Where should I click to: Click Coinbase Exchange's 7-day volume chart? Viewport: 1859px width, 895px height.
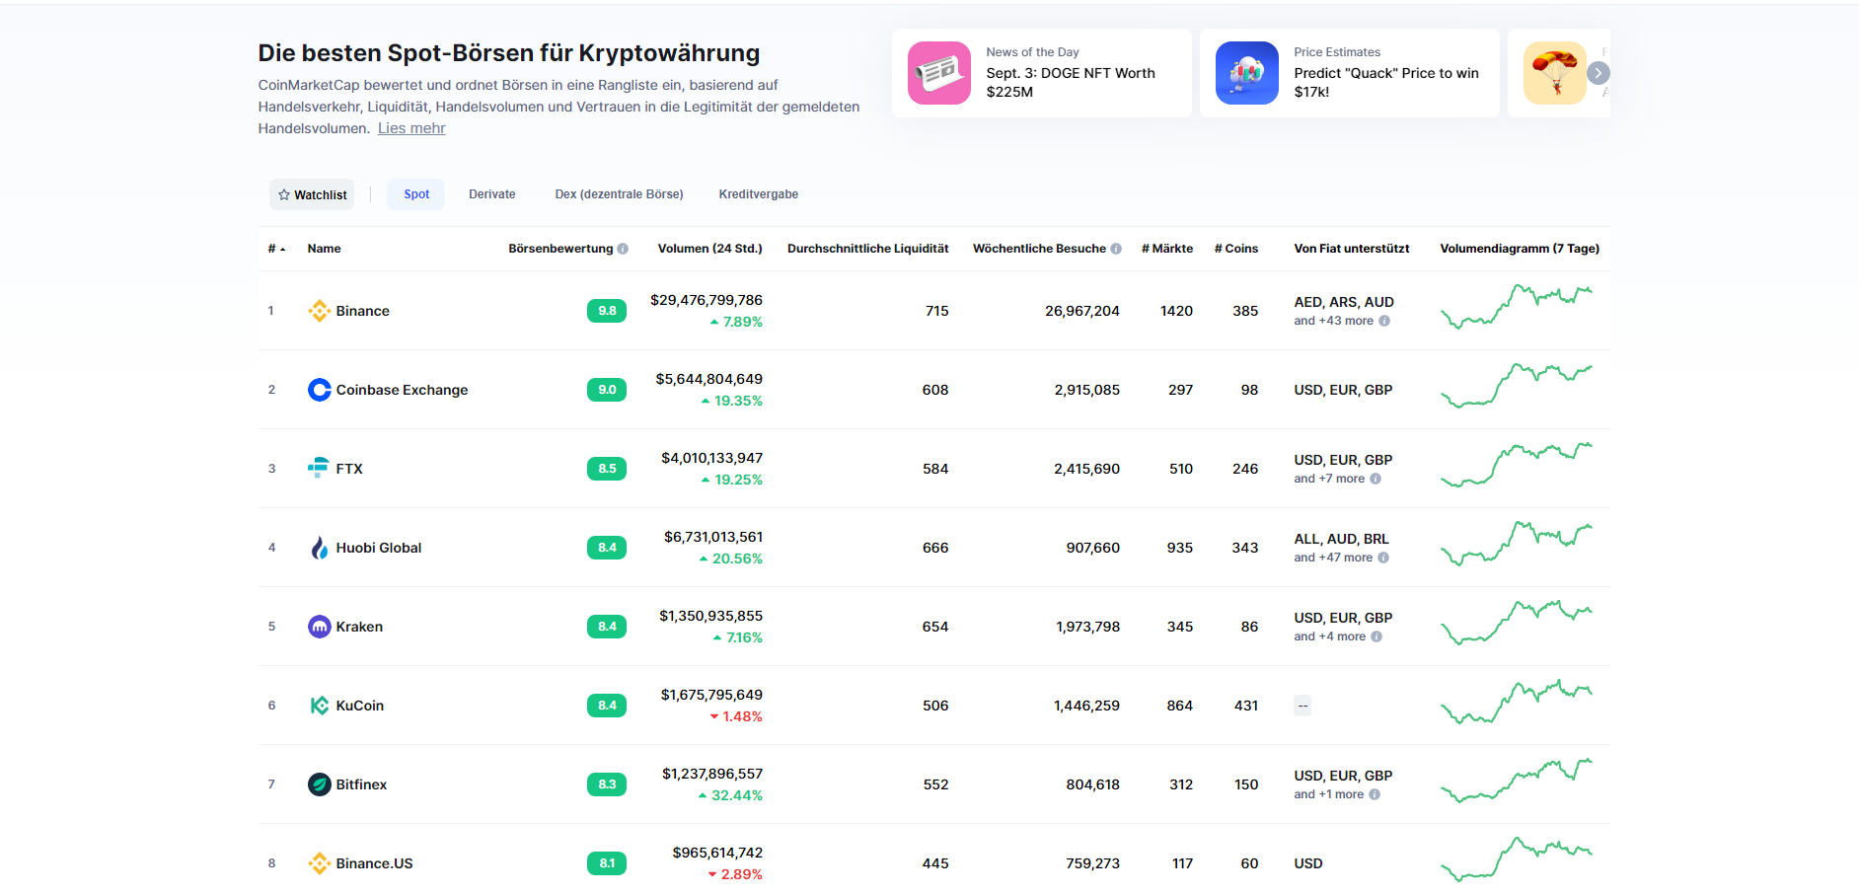pos(1517,385)
